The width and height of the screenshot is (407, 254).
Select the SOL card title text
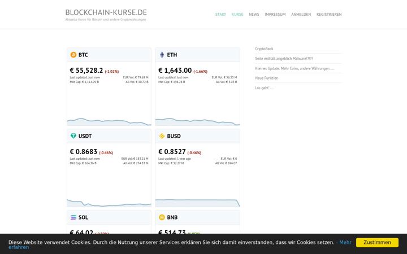83,217
